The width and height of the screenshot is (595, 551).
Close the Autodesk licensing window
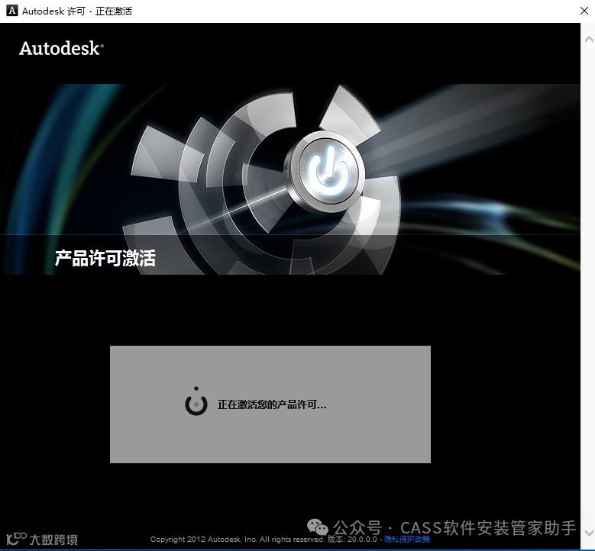point(584,11)
